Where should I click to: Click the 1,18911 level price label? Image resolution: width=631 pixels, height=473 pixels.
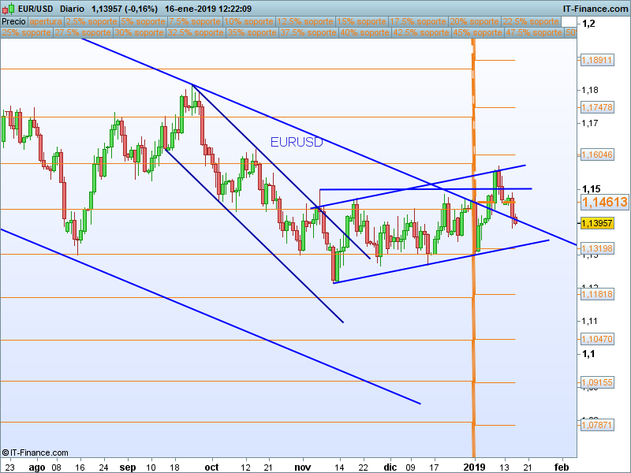597,61
